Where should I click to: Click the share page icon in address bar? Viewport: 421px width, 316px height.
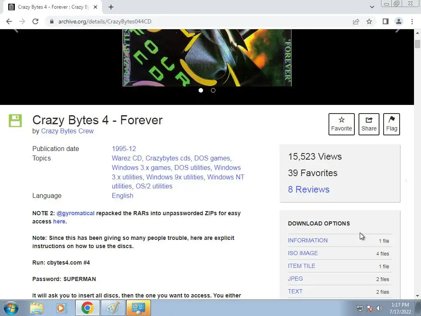coord(356,21)
